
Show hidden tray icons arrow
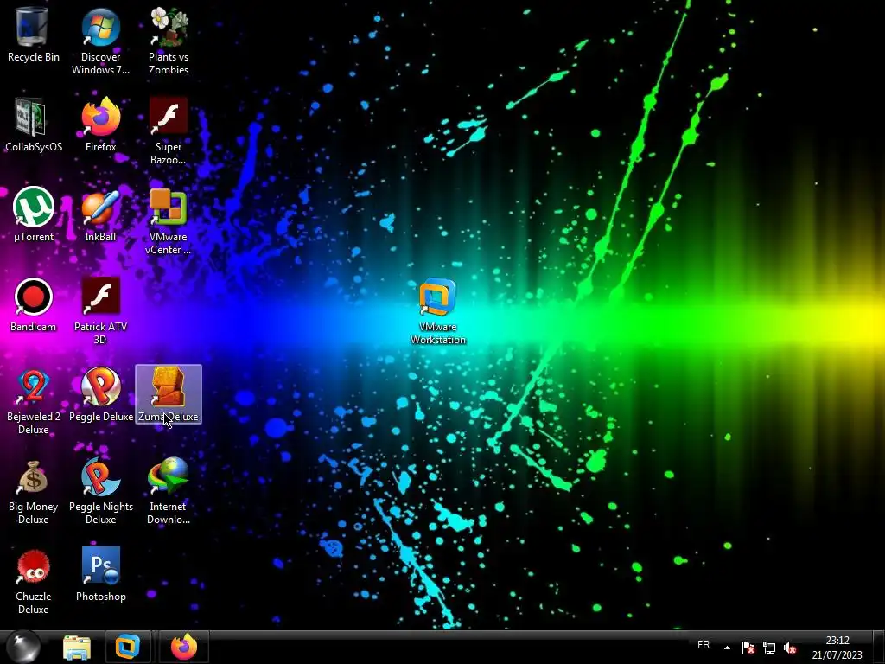point(727,648)
